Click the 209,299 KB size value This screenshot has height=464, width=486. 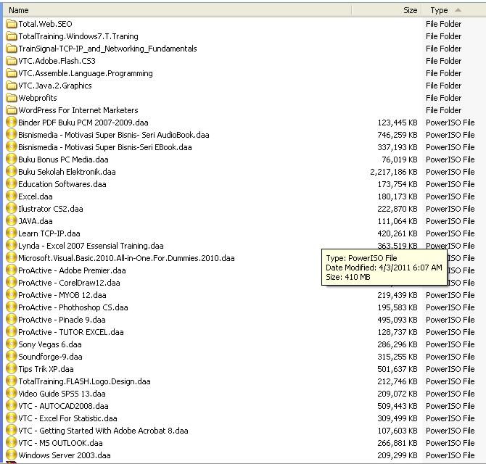point(398,455)
